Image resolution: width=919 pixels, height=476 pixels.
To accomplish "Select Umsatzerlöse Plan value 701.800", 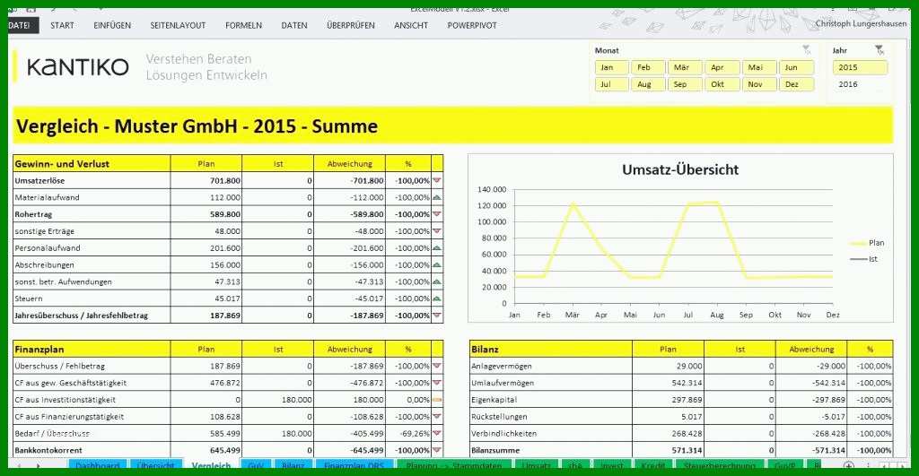I will pyautogui.click(x=225, y=180).
